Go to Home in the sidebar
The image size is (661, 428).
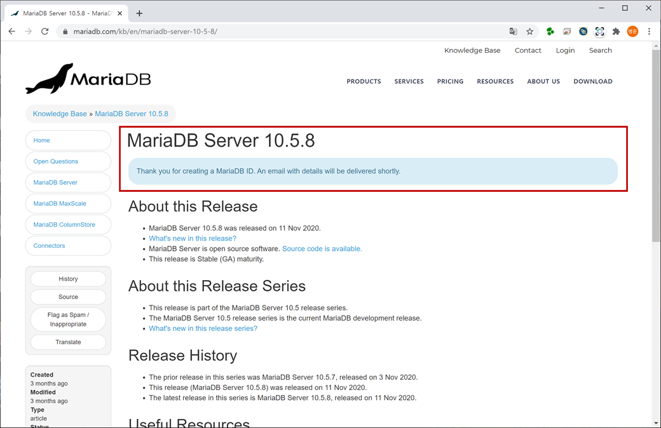(68, 140)
